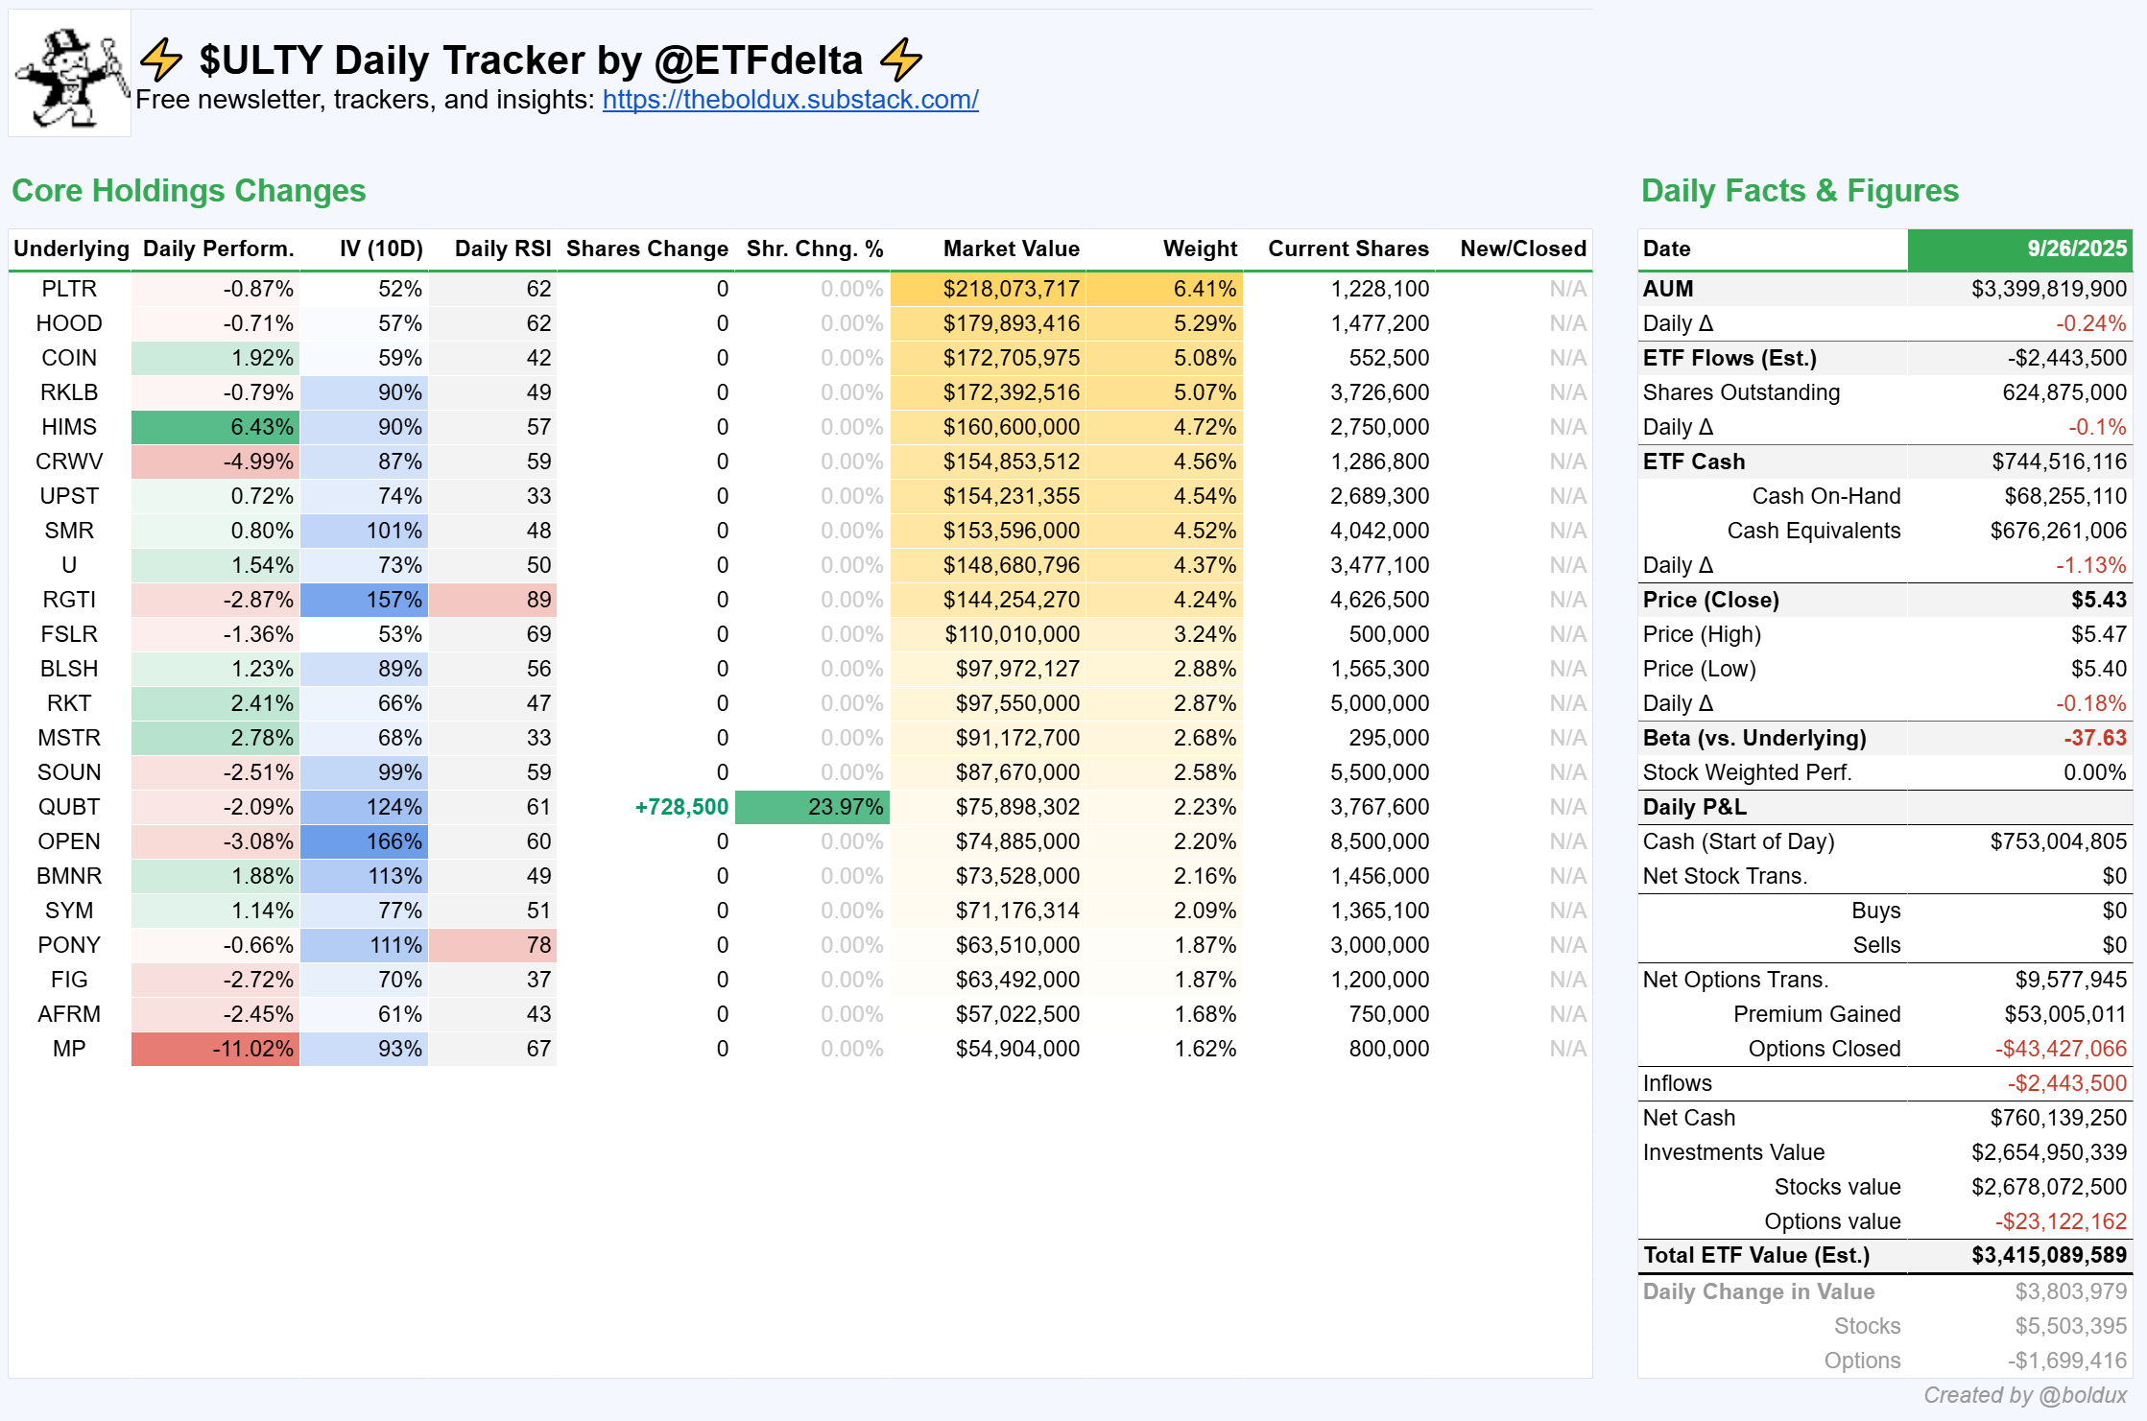Click the red MP -11.02% performance cell
The height and width of the screenshot is (1421, 2147).
pos(216,1049)
